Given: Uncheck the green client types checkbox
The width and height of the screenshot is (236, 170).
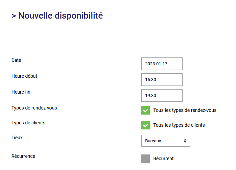Looking at the screenshot, I should coord(145,125).
